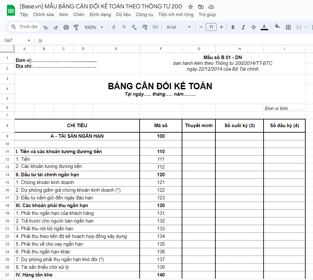
Task: Open the Tiện ích mở rộng menu
Action: pos(176,14)
